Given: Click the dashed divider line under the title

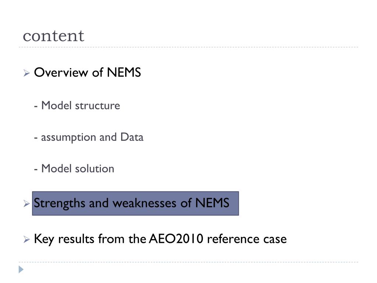Looking at the screenshot, I should tap(188, 47).
